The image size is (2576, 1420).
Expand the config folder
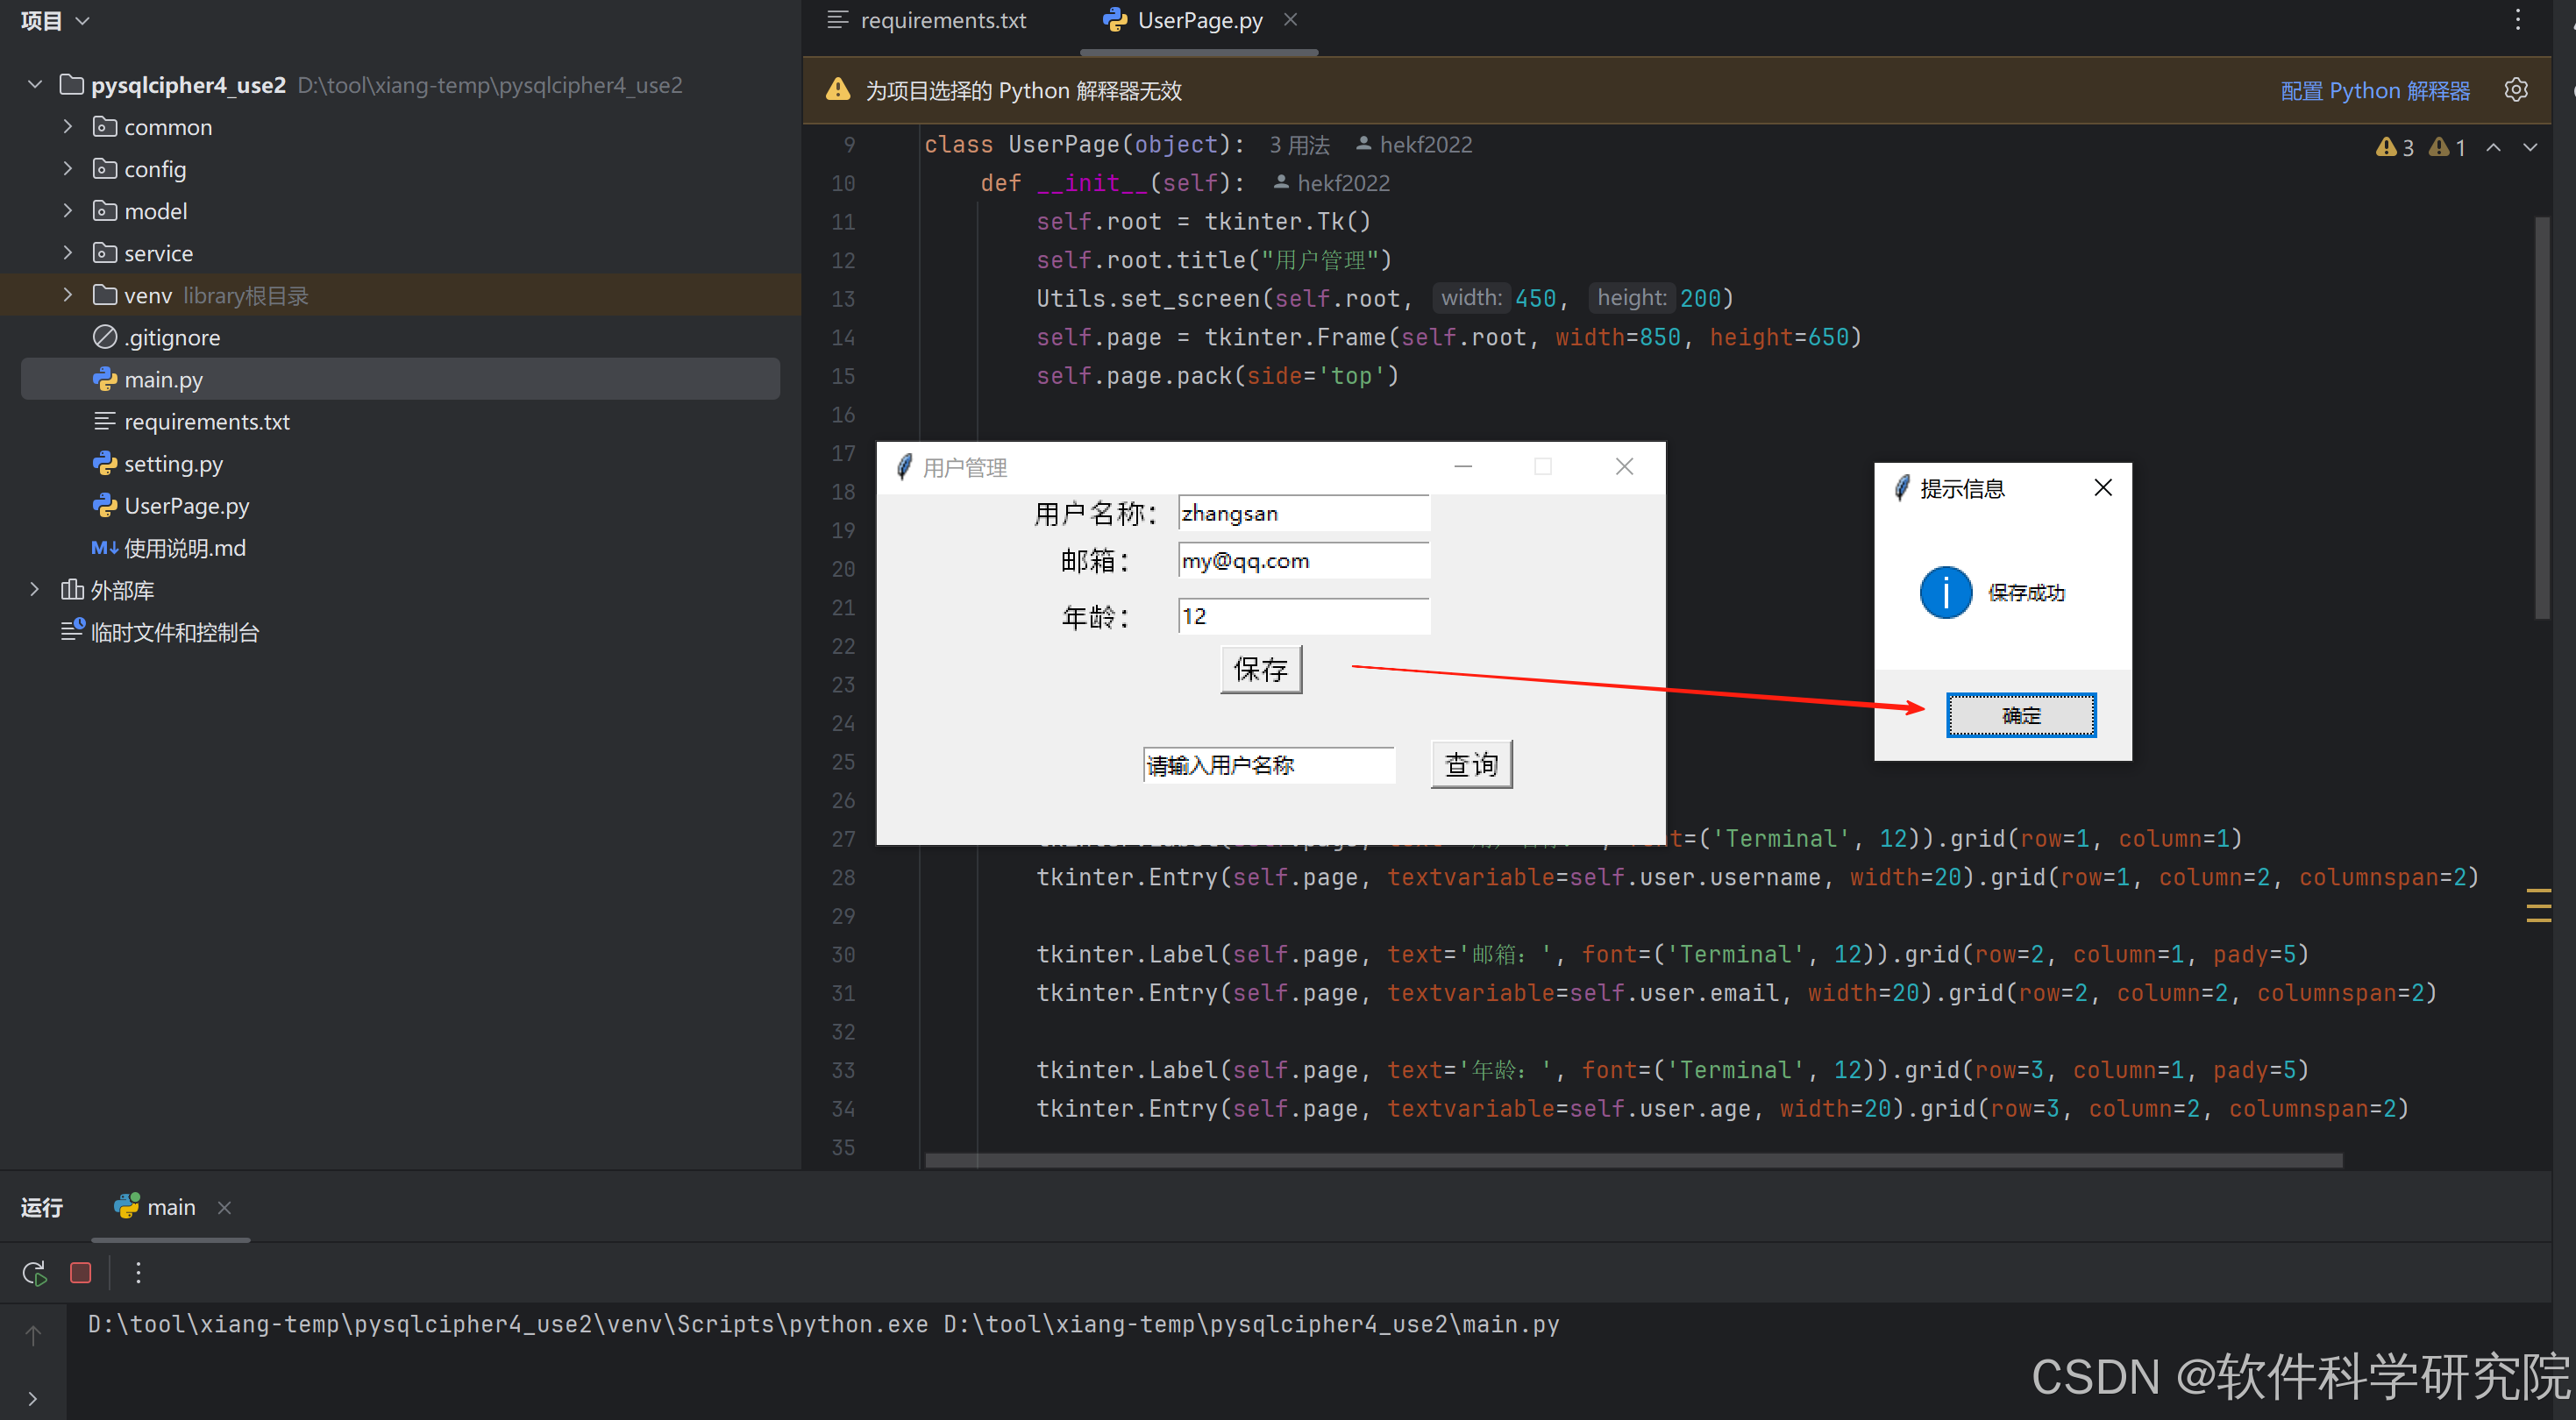tap(67, 169)
